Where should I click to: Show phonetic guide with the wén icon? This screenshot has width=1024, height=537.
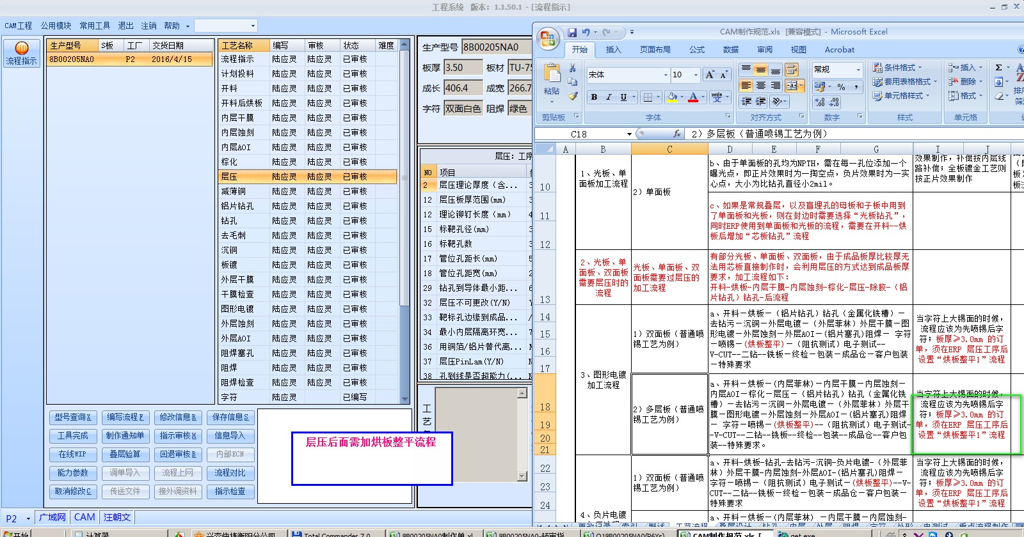(x=717, y=97)
